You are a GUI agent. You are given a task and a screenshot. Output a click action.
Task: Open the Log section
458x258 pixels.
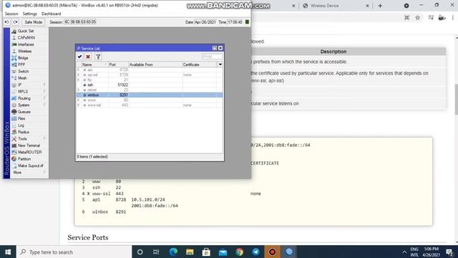click(x=21, y=125)
